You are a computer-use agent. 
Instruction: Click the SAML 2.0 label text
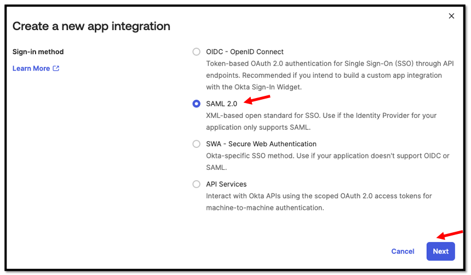[221, 104]
